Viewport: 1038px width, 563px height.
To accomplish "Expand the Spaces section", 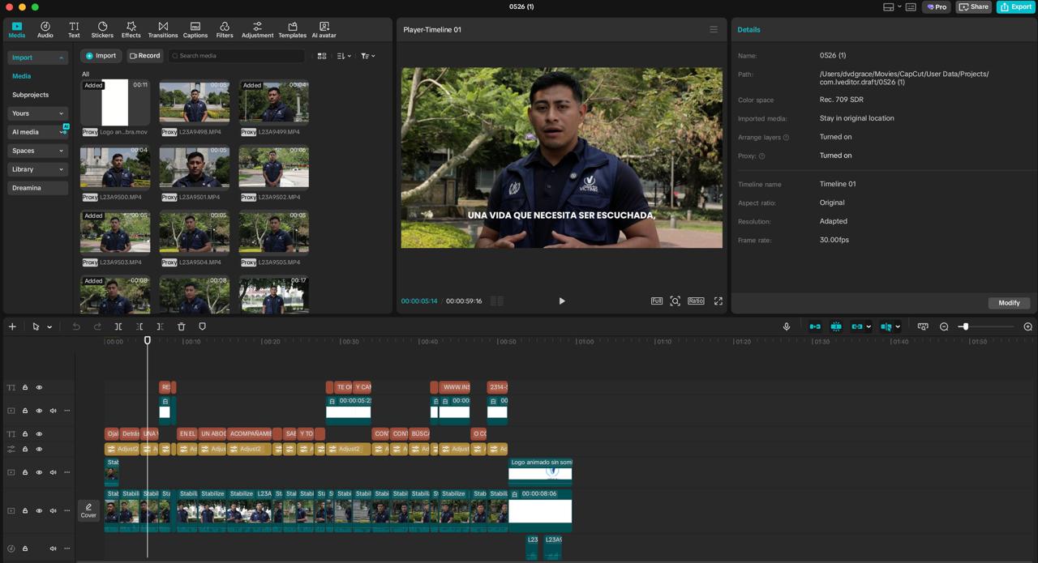I will pyautogui.click(x=37, y=151).
